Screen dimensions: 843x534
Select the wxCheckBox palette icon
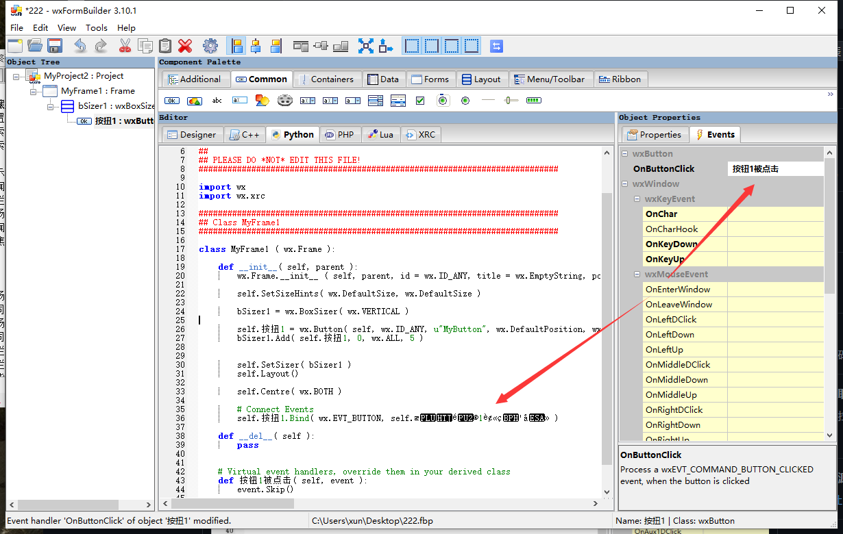pos(420,100)
